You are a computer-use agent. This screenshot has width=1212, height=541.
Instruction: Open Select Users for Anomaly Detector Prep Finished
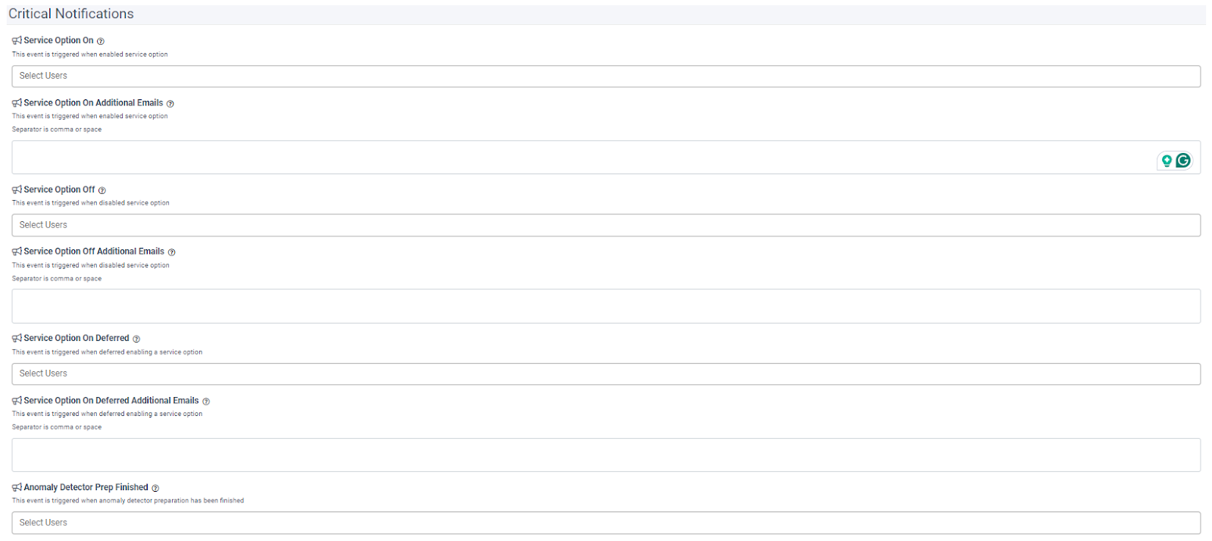(x=606, y=523)
